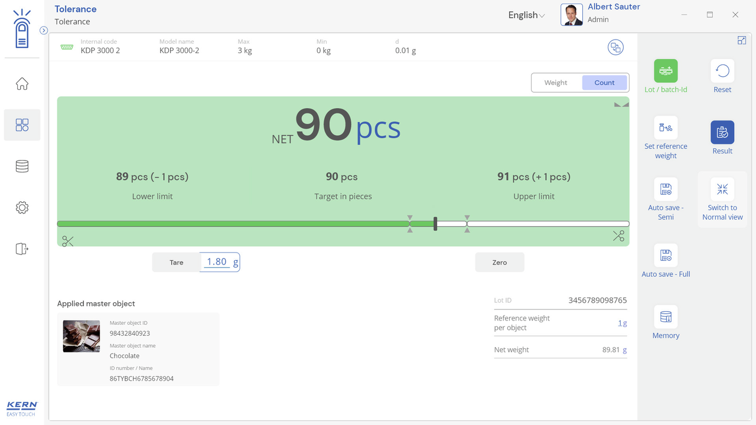Click the tolerance bar's position marker
This screenshot has width=756, height=425.
[x=435, y=224]
